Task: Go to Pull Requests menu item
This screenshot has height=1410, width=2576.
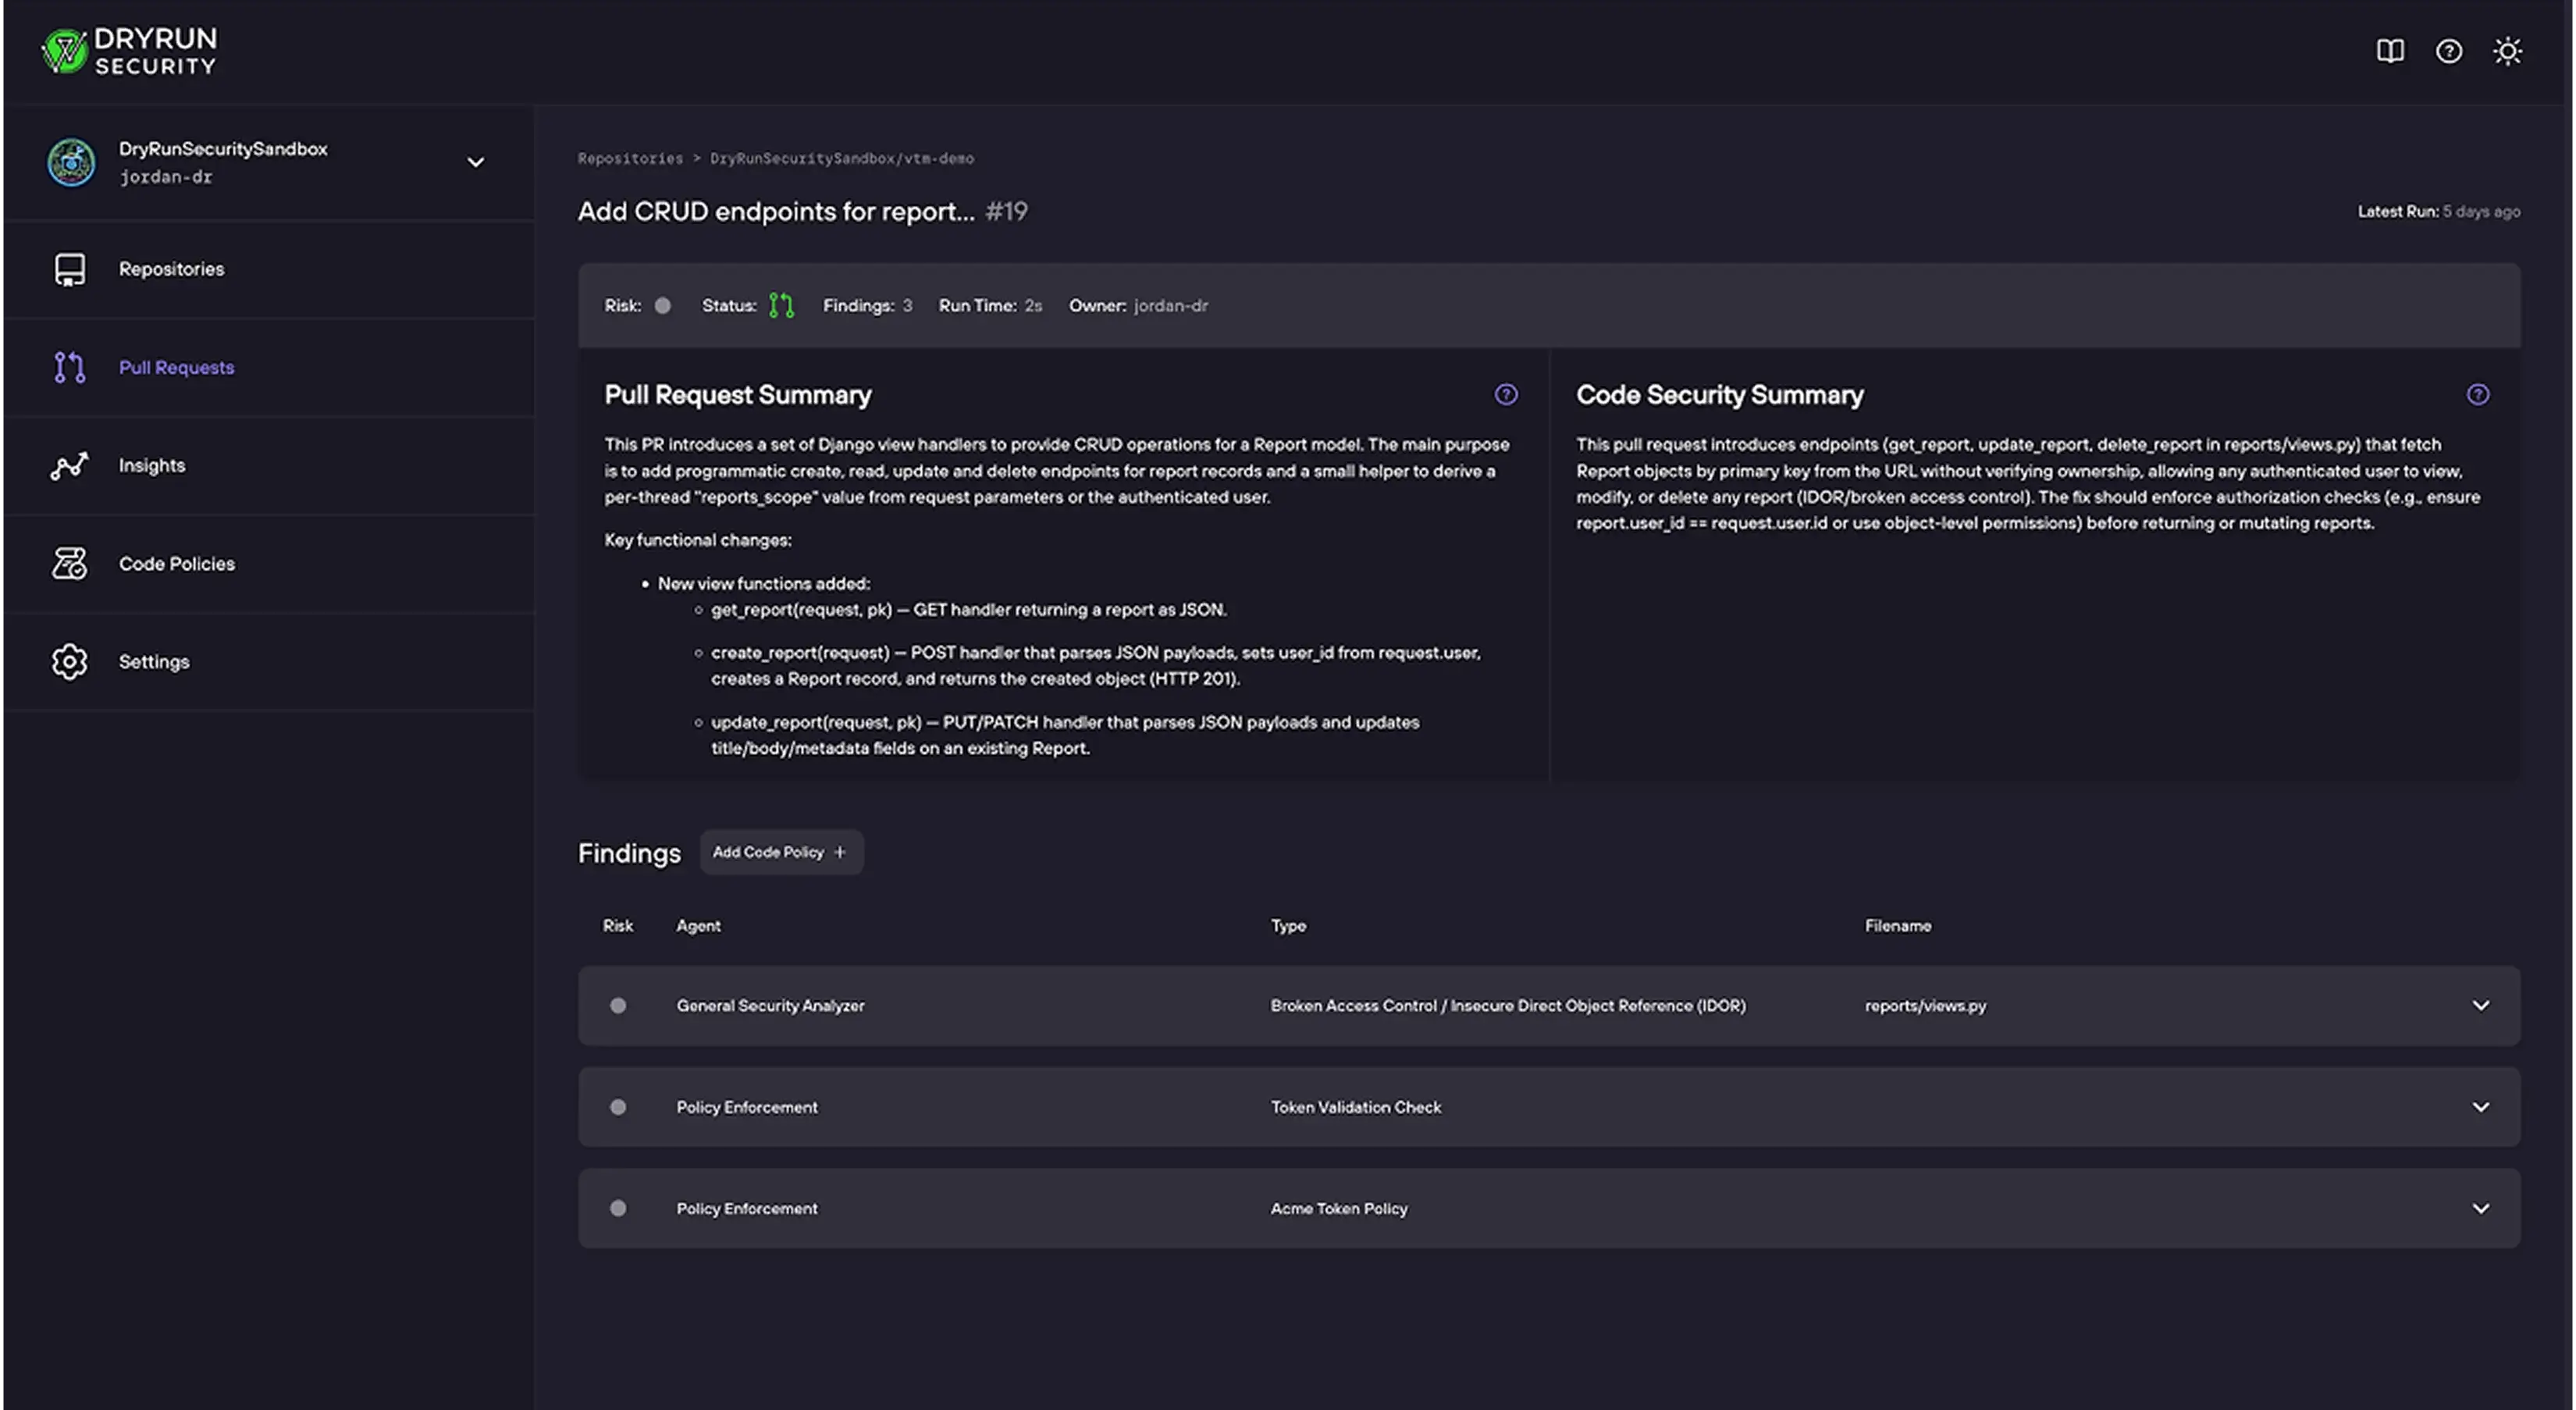Action: point(176,368)
